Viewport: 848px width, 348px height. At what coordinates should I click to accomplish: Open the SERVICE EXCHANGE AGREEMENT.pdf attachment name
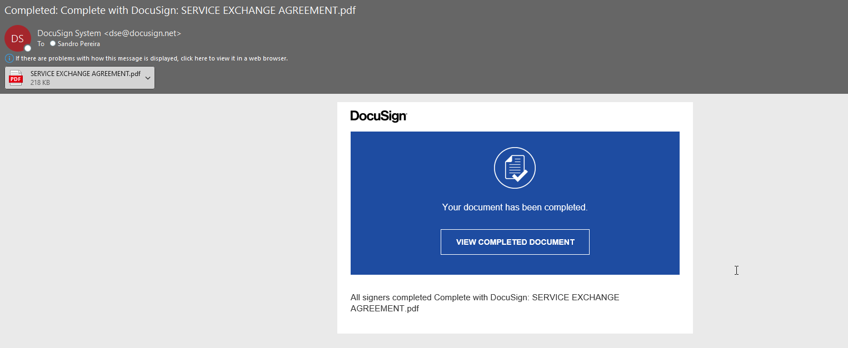coord(85,74)
